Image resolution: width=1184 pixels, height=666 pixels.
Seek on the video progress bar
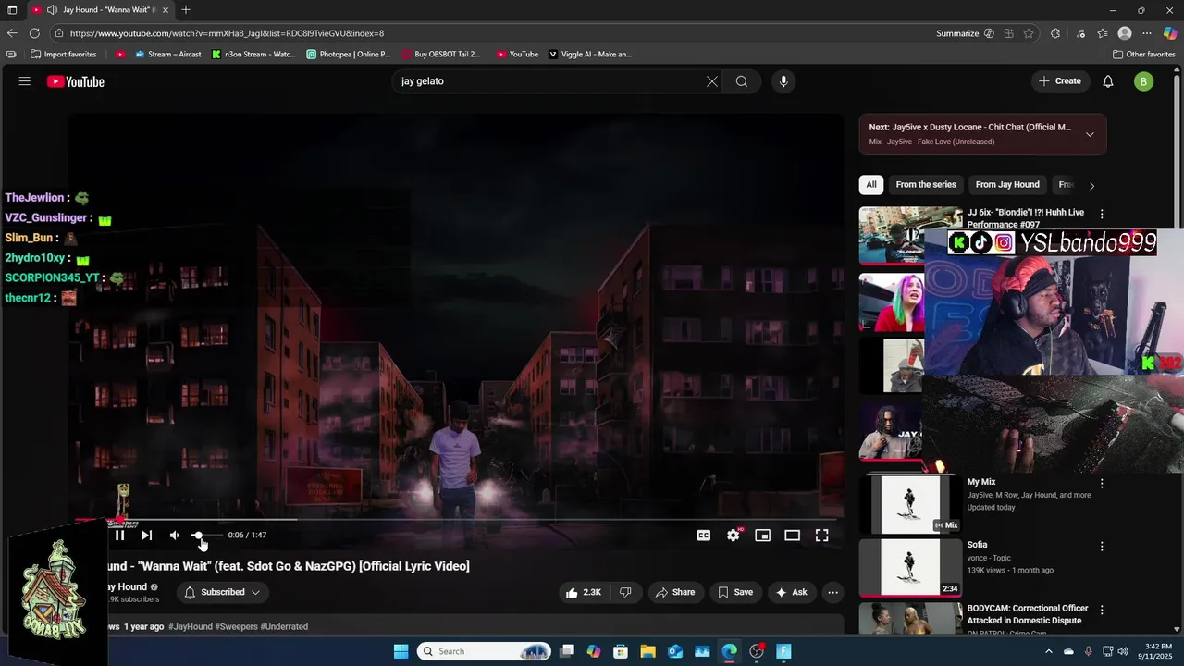[x=455, y=520]
